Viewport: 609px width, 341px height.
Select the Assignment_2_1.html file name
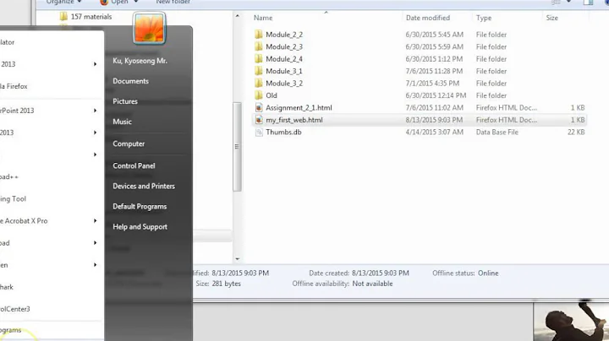pyautogui.click(x=299, y=108)
